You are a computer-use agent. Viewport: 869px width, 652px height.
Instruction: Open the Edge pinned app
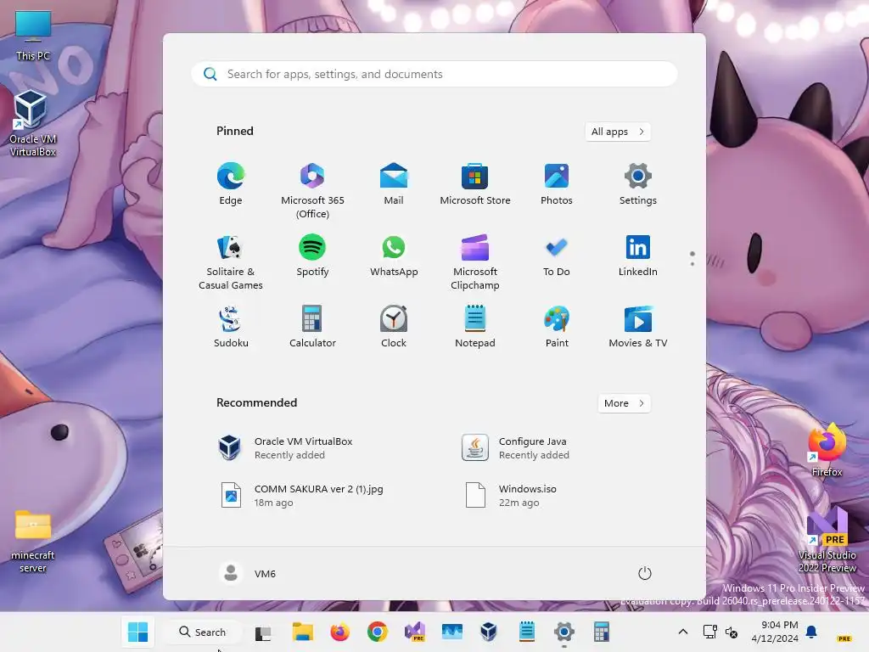click(231, 184)
